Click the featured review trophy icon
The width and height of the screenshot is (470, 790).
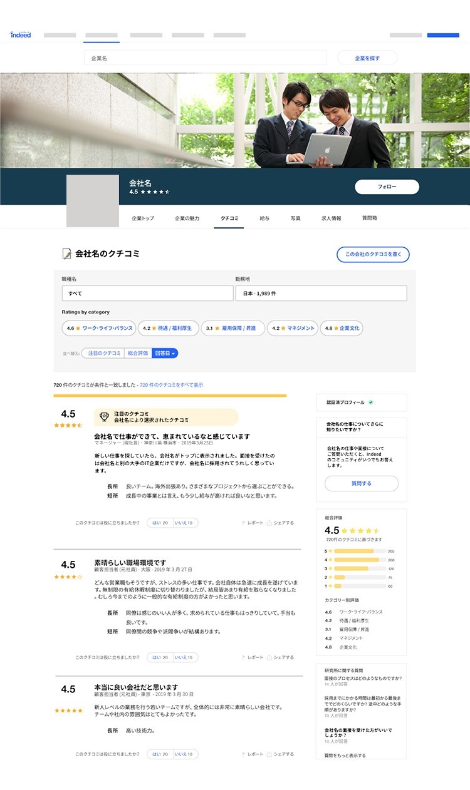(104, 417)
